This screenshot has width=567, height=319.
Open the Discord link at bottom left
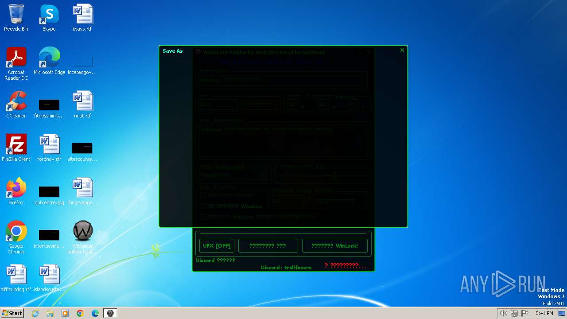click(216, 260)
